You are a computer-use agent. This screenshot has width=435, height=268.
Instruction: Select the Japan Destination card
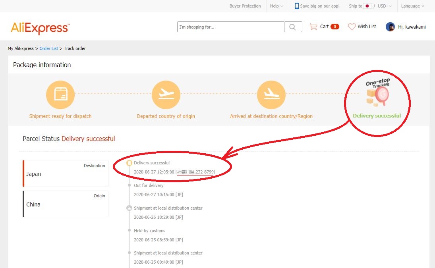coord(66,174)
